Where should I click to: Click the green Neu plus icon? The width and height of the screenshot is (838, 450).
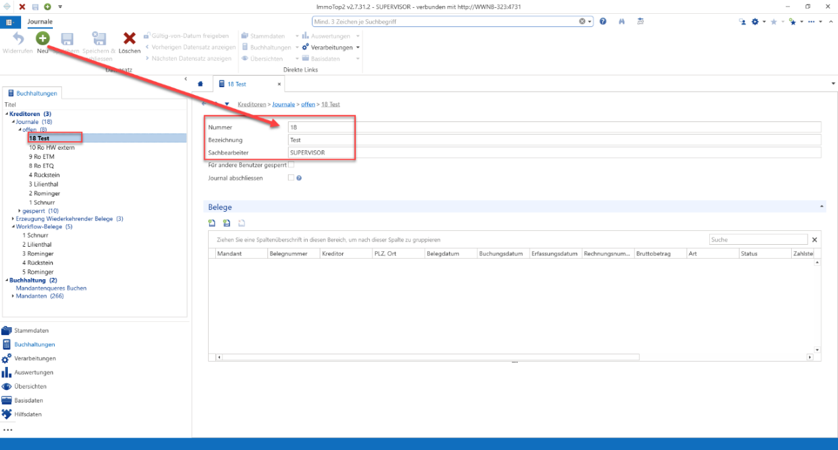[x=42, y=38]
